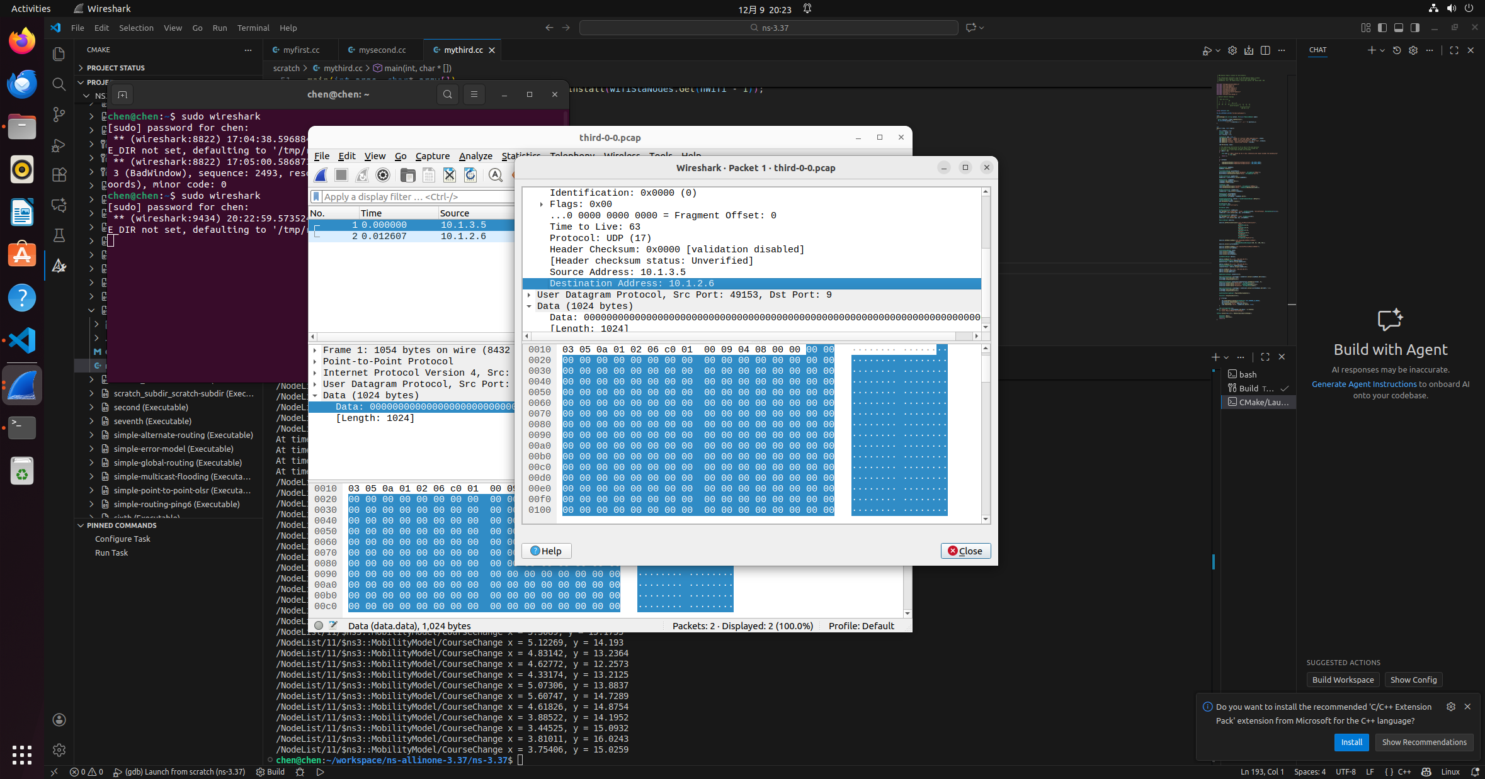Toggle the bottom panel layout button
The image size is (1485, 779).
pyautogui.click(x=1398, y=28)
